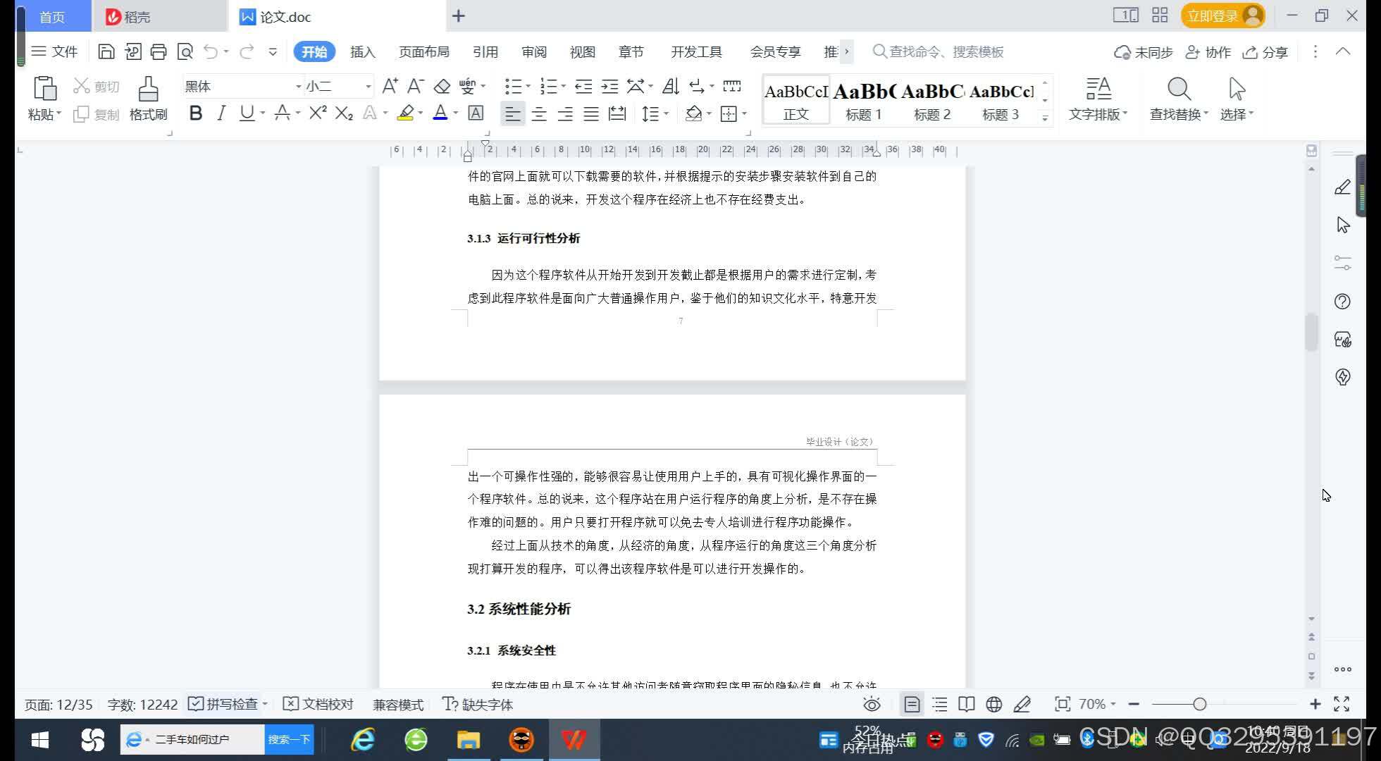
Task: Click the Paste clipboard icon
Action: [x=44, y=89]
